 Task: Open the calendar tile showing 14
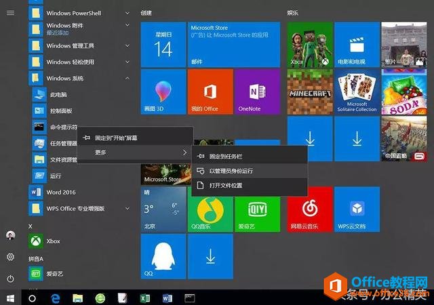163,45
